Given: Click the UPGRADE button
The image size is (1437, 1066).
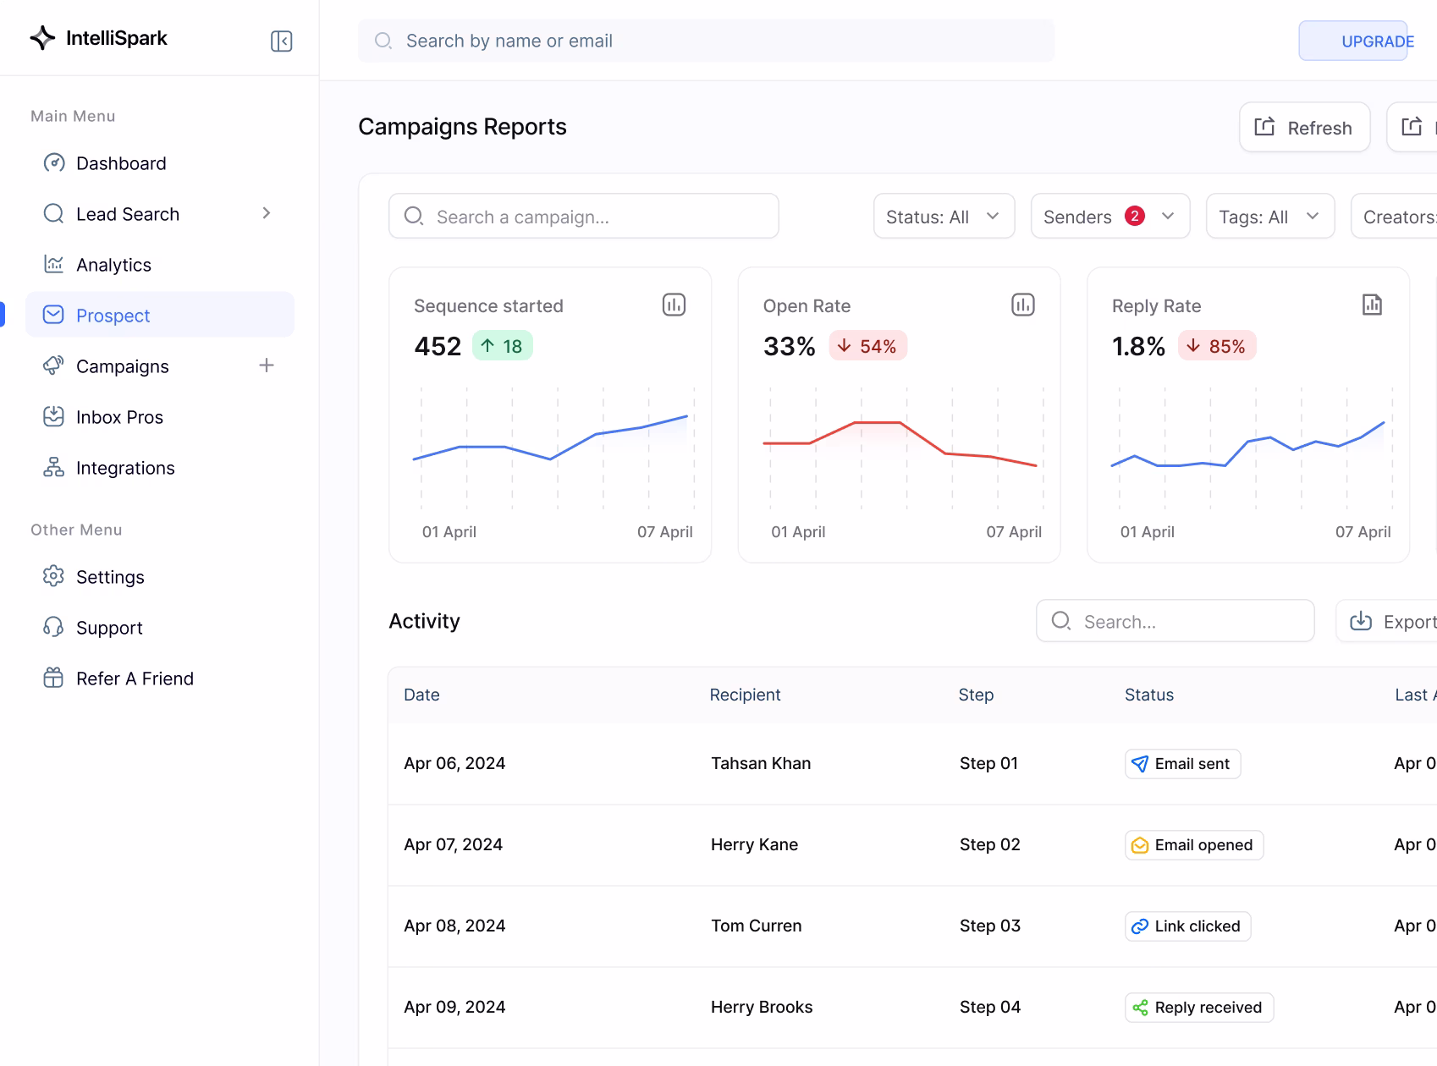Looking at the screenshot, I should pos(1353,41).
